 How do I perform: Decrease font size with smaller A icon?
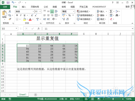(x=36, y=15)
